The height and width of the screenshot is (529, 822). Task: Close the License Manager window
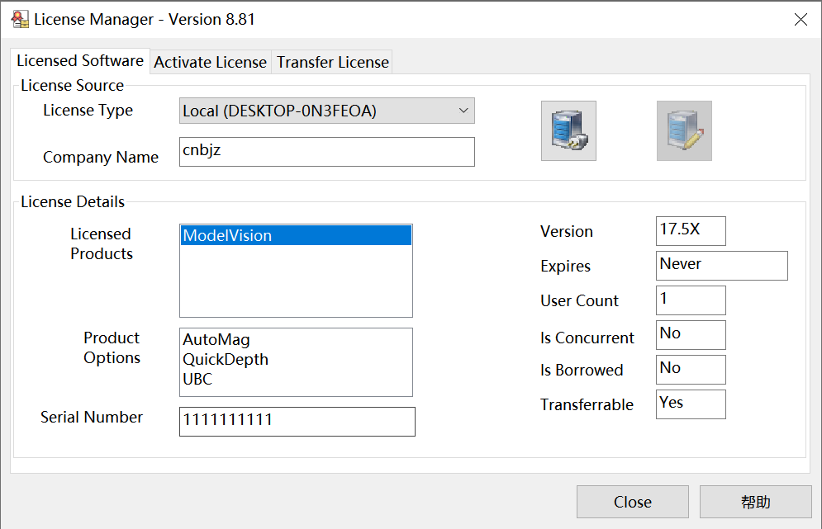(x=801, y=19)
